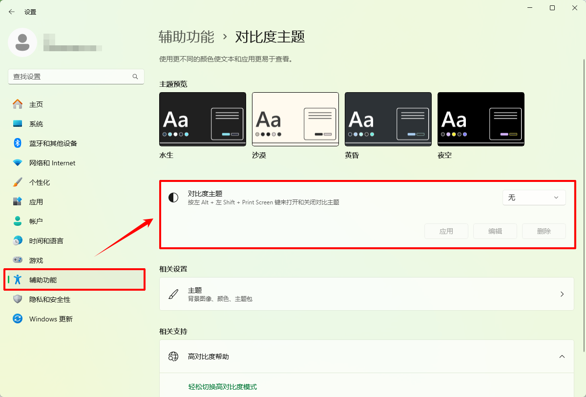Viewport: 586px width, 397px height.
Task: Click the back arrow icon
Action: click(12, 12)
